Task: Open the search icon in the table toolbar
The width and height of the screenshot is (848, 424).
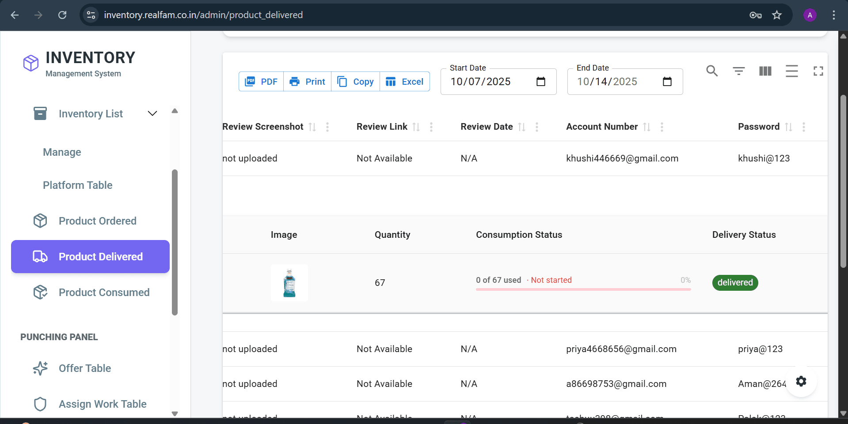Action: (712, 71)
